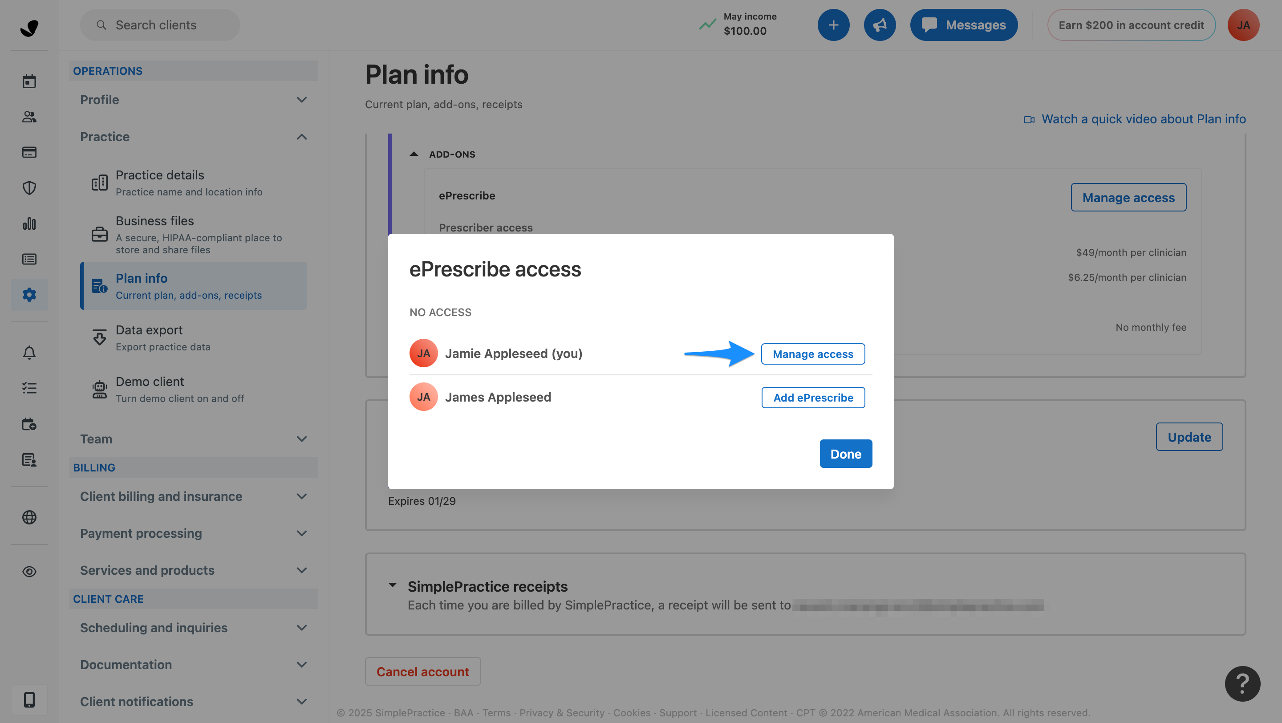1282x723 pixels.
Task: Open the list document icon in left rail
Action: 29,259
